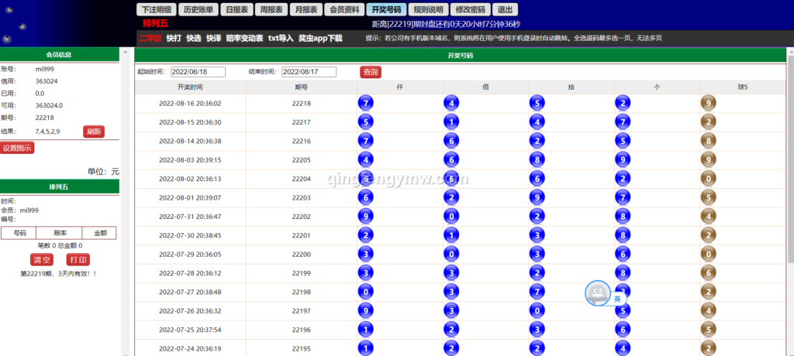Click the 起始时间 date field
Screen dimensions: 794x356
198,72
